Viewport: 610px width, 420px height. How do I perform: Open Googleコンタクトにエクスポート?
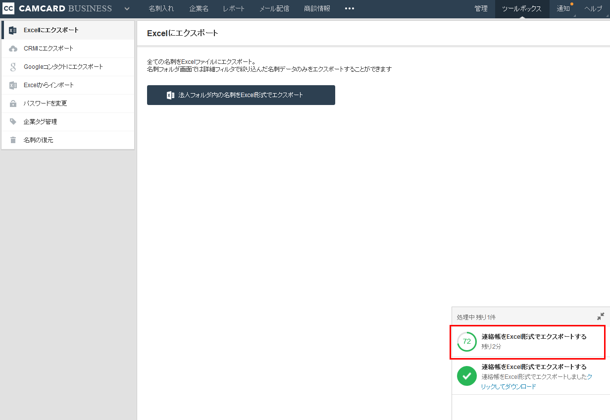coord(68,67)
